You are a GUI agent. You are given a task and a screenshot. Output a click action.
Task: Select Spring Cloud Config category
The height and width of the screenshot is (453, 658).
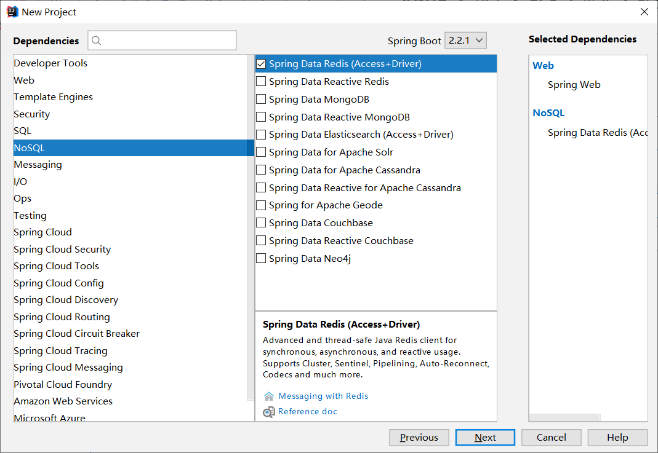tap(130, 283)
